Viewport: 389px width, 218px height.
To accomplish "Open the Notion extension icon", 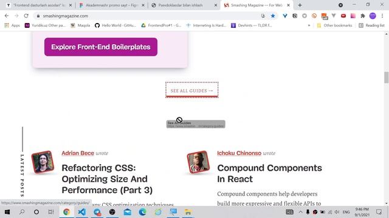I will pyautogui.click(x=295, y=16).
